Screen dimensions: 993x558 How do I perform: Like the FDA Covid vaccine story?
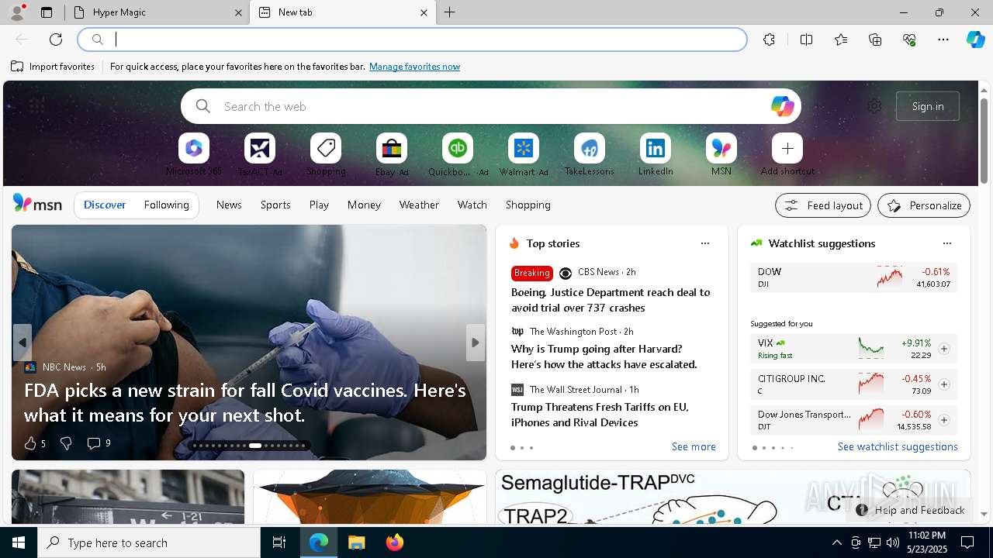click(34, 443)
